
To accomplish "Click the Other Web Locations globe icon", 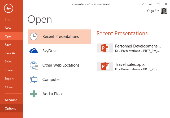I will pos(34,65).
